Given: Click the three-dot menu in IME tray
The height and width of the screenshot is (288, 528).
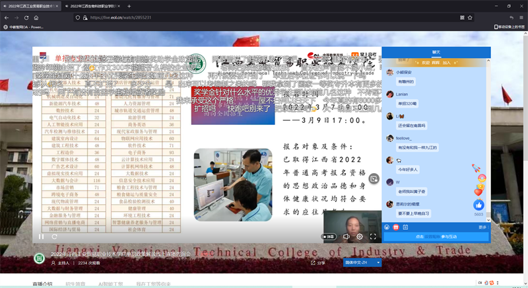Looking at the screenshot, I should pos(498,283).
